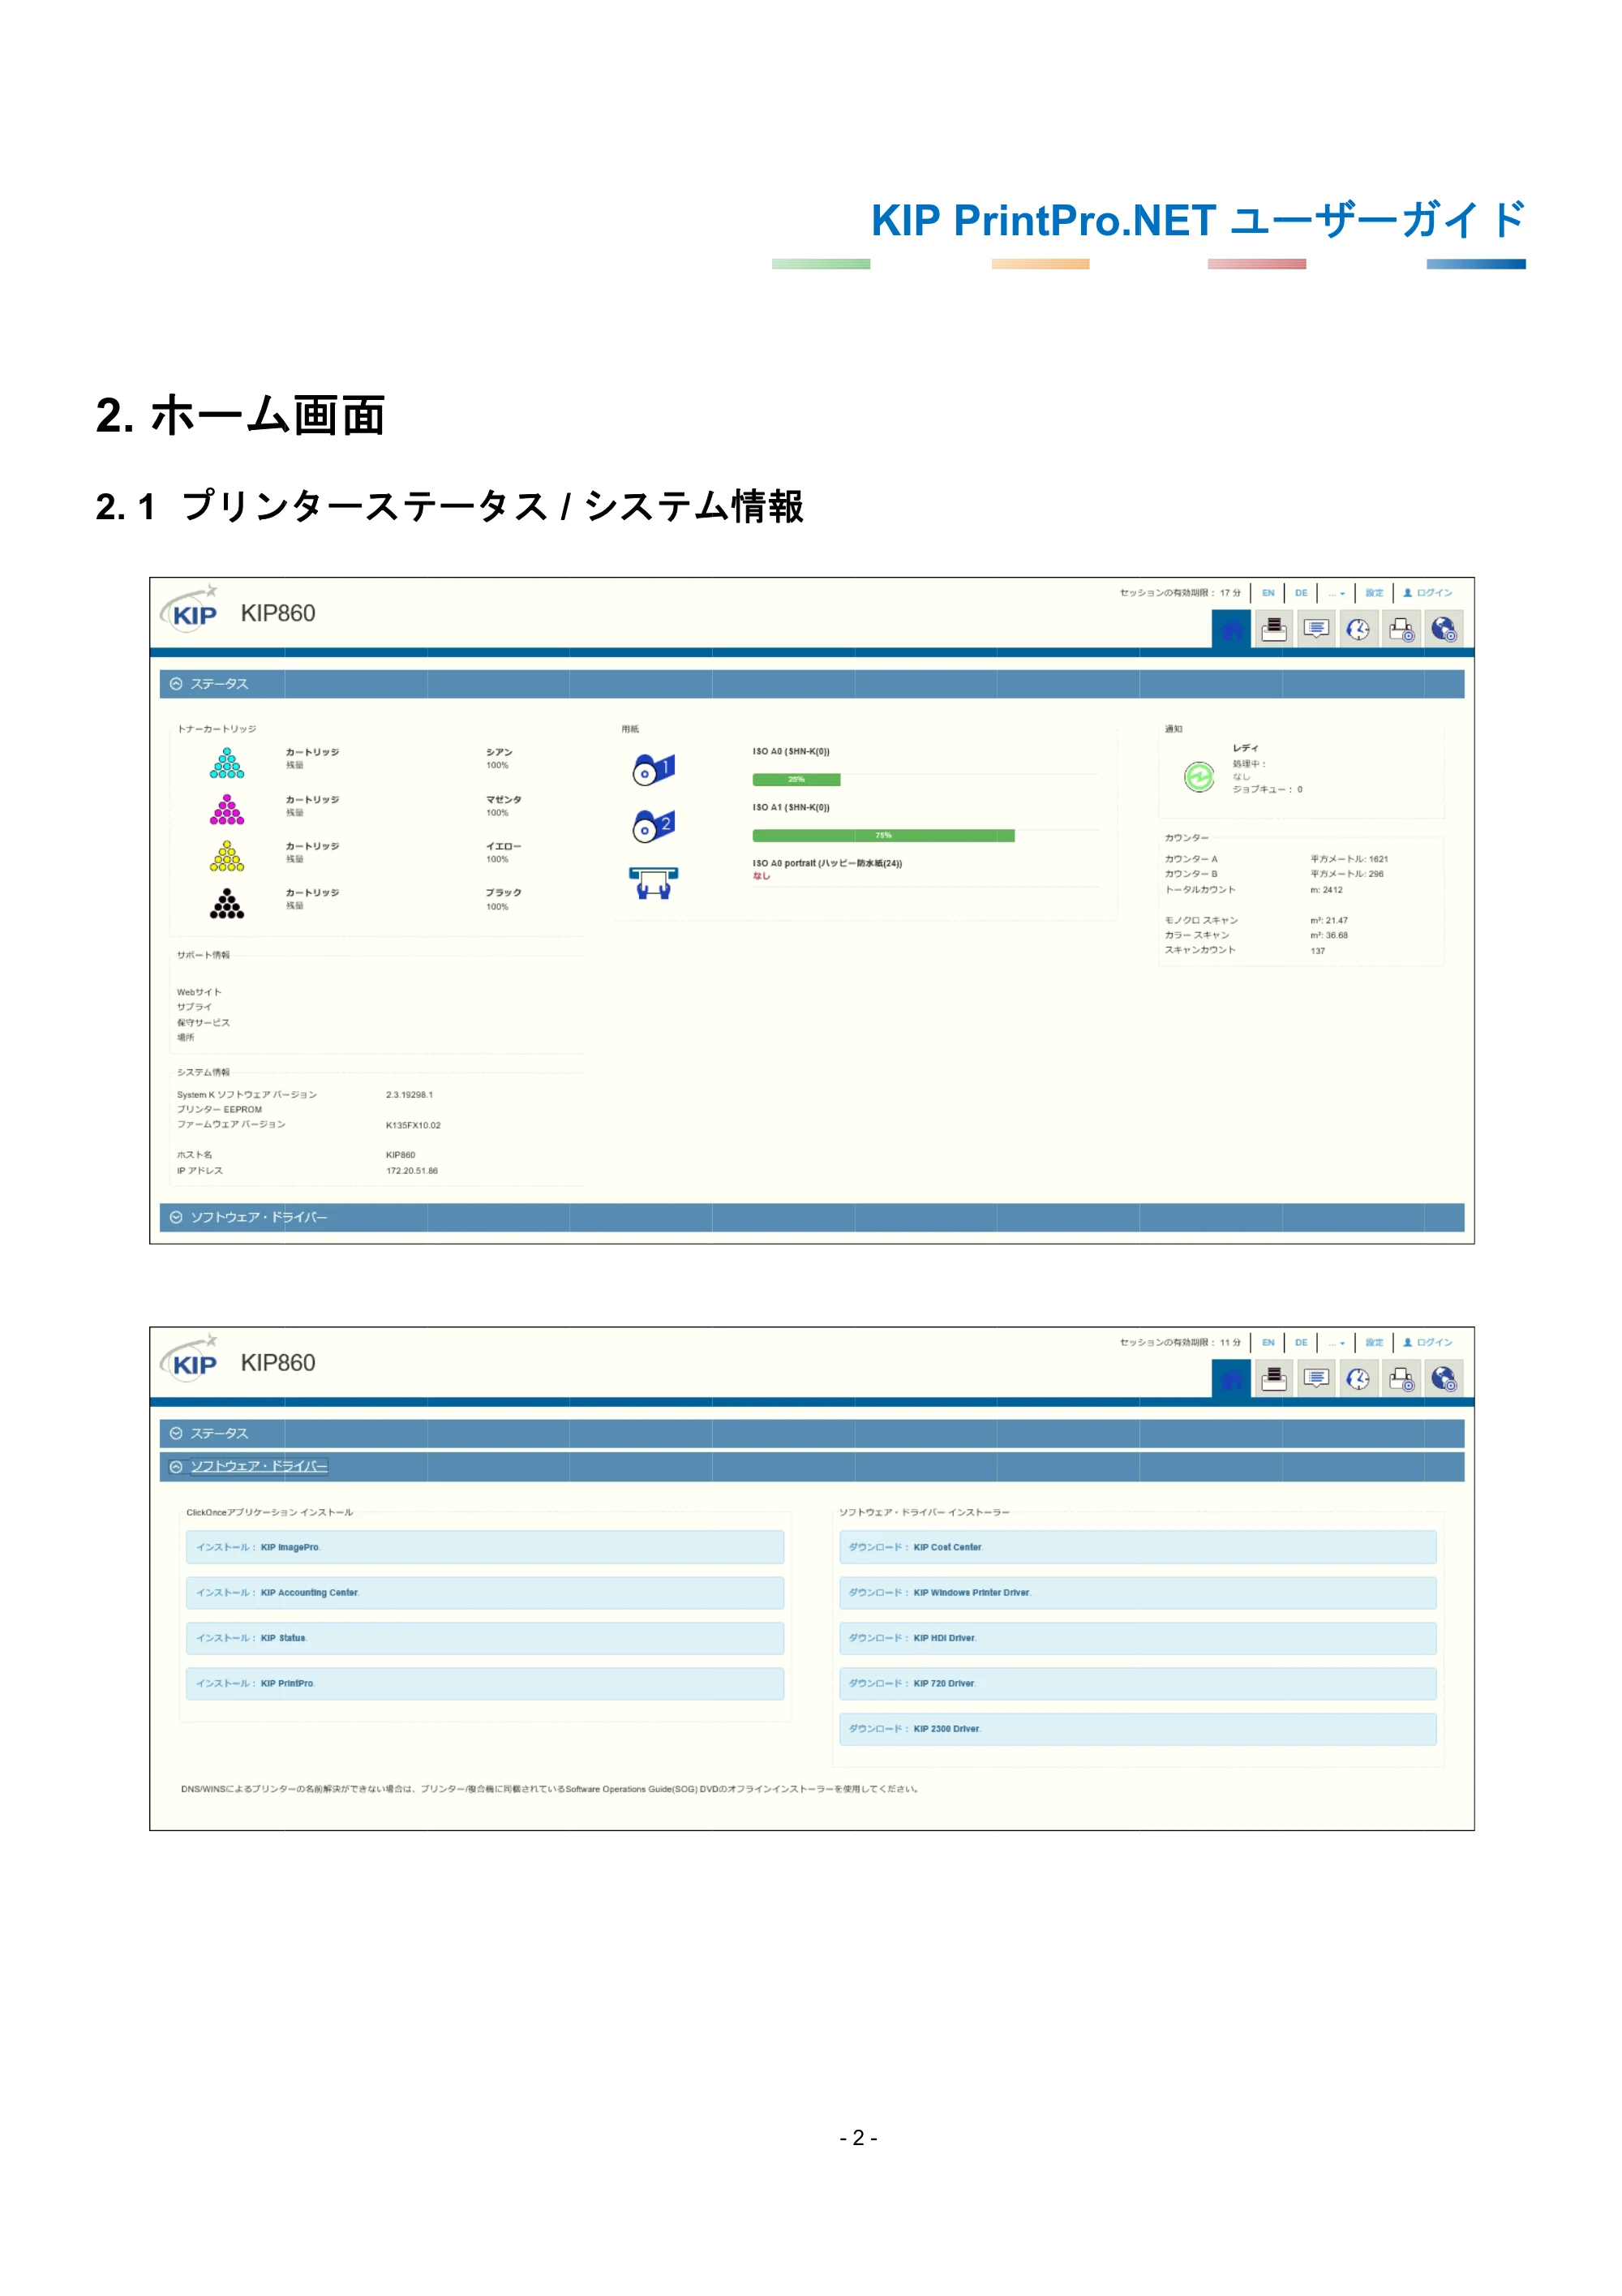Click the サプライ support entry
The width and height of the screenshot is (1622, 2296).
click(194, 1008)
